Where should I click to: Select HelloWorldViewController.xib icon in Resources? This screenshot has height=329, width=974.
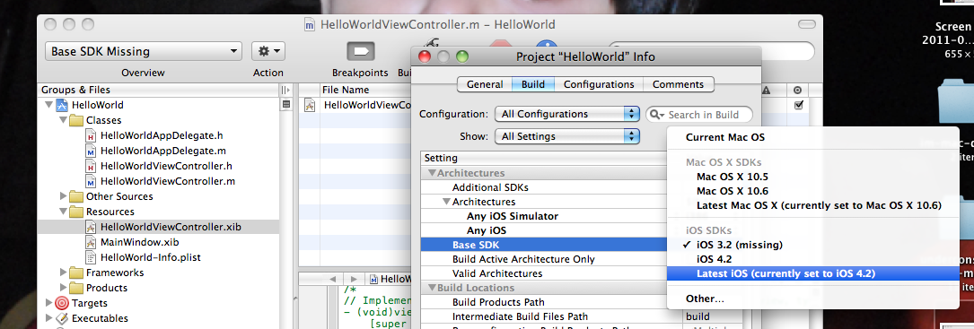(x=90, y=227)
